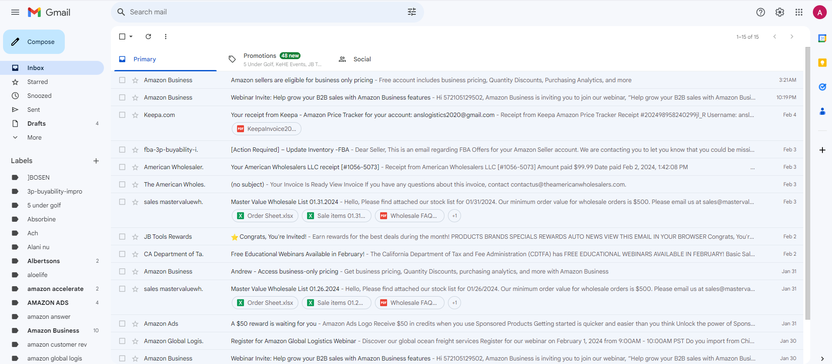Open Contacts side panel icon

coord(822,111)
